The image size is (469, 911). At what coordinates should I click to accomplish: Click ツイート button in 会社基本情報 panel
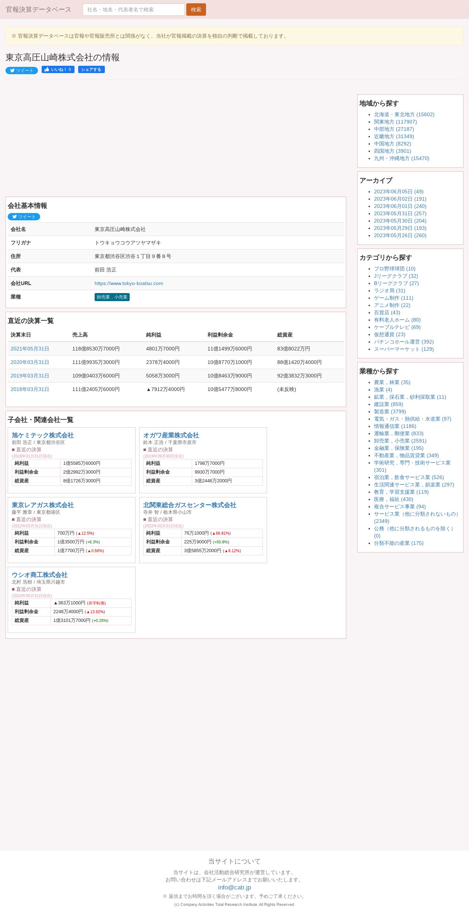[x=24, y=217]
